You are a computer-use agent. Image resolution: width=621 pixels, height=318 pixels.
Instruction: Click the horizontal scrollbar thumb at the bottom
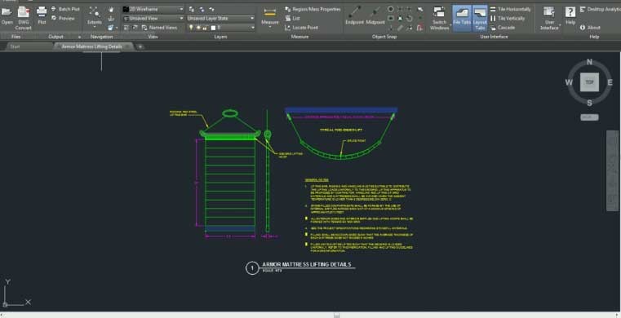coord(336,316)
